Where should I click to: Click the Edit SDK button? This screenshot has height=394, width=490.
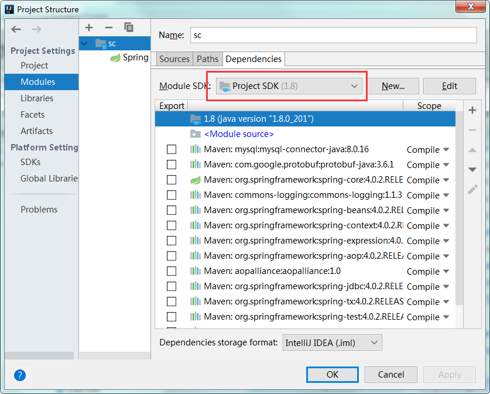point(450,86)
